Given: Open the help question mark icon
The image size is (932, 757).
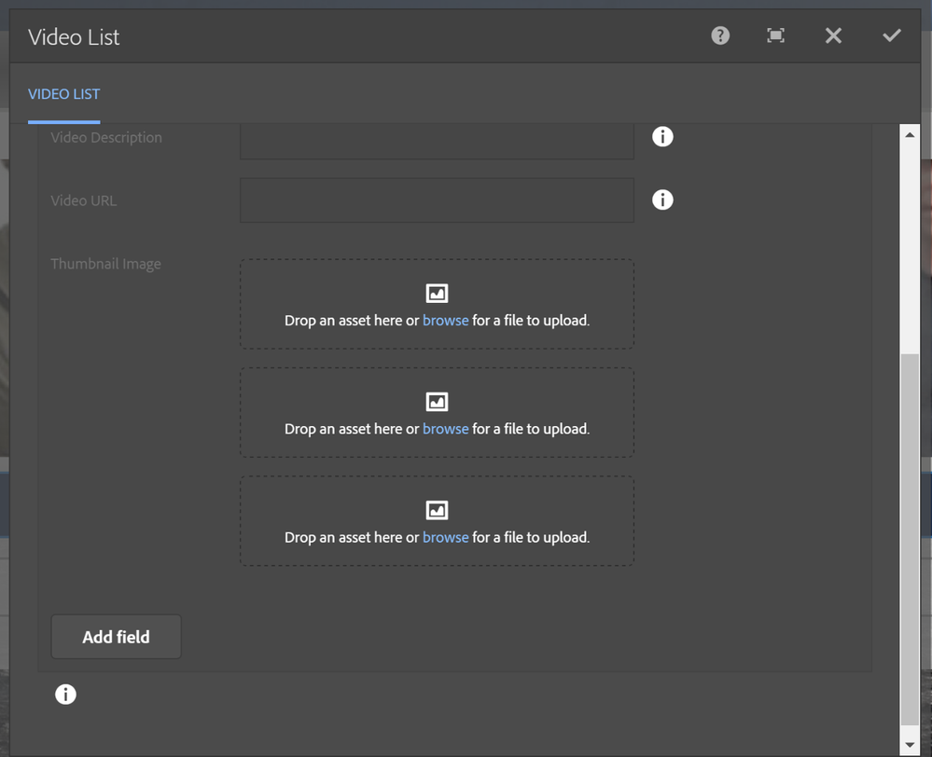Looking at the screenshot, I should pyautogui.click(x=720, y=35).
